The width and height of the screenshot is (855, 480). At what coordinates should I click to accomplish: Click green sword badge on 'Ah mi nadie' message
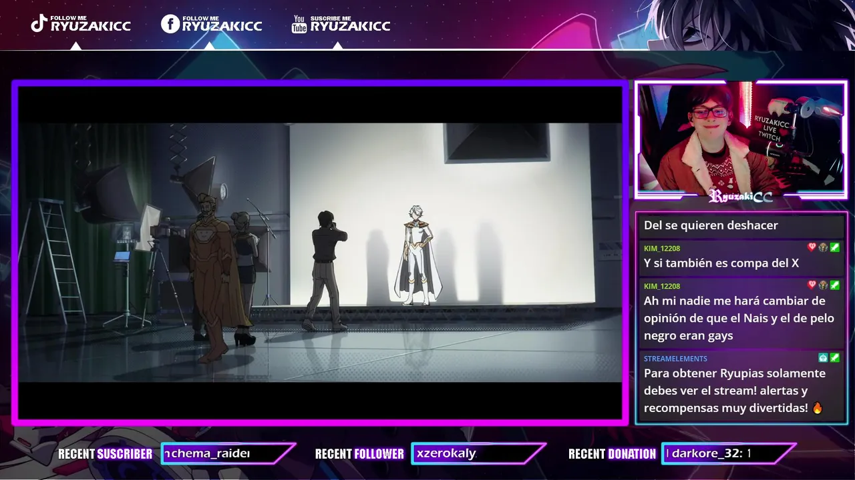[834, 285]
